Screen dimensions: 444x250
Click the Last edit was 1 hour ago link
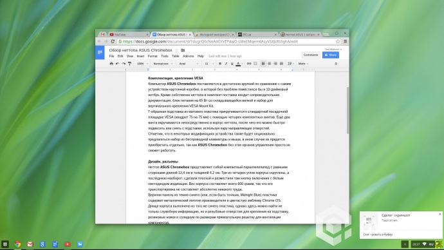[x=225, y=56]
